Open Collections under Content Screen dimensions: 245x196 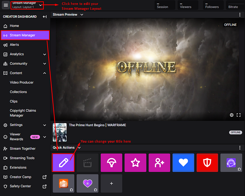coord(18,92)
